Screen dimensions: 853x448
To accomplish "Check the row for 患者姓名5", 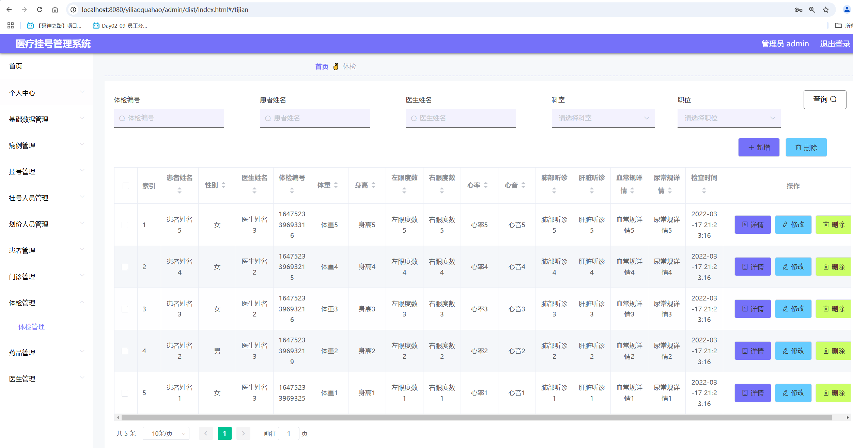I will point(125,225).
